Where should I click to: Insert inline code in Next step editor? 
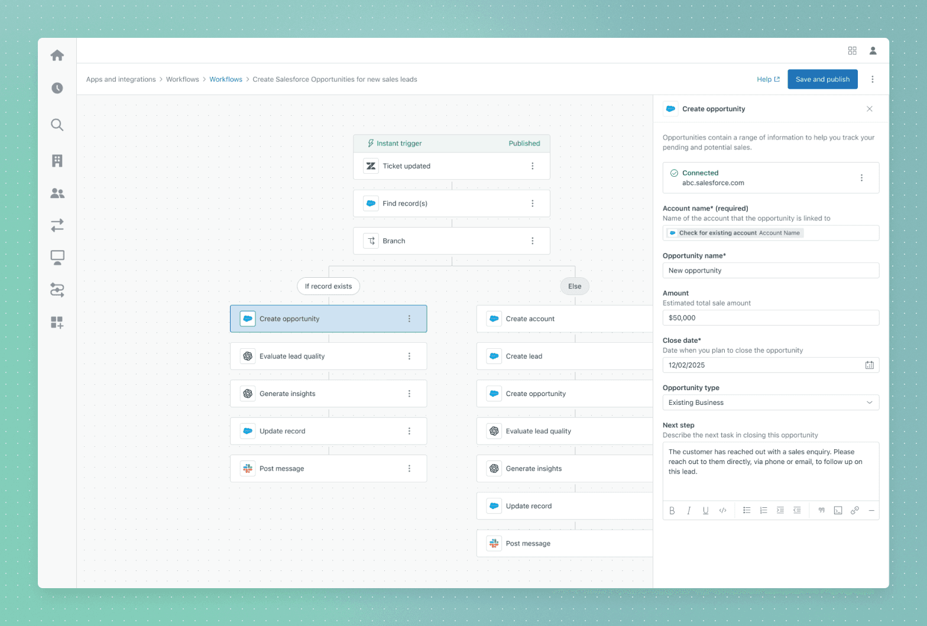pos(722,511)
